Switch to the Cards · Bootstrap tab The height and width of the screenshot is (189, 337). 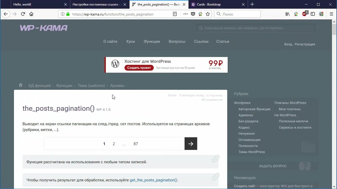click(218, 4)
